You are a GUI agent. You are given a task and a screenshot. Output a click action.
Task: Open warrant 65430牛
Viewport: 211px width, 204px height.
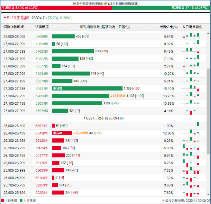[42, 133]
